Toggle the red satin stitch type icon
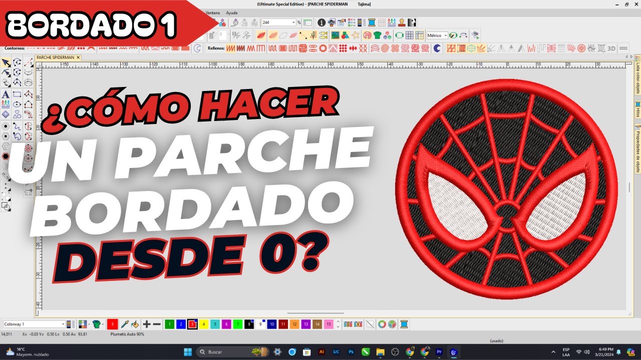Viewport: 641px width, 360px height. point(261,35)
